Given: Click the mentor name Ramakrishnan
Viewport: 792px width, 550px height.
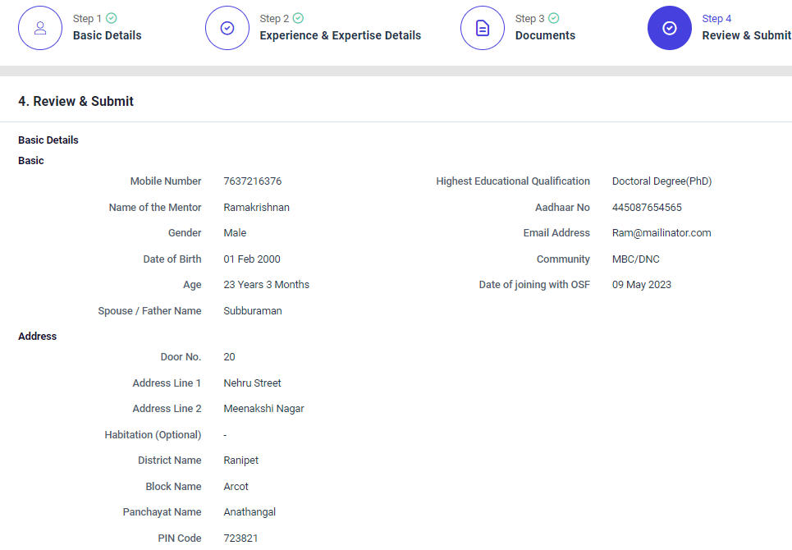Looking at the screenshot, I should [256, 208].
